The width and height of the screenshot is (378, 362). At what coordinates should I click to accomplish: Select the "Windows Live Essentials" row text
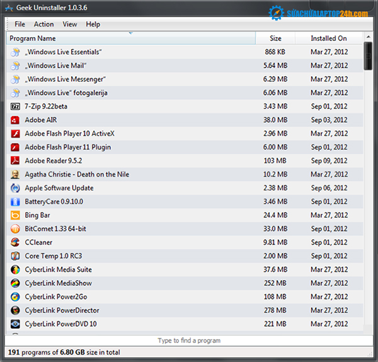coord(63,52)
